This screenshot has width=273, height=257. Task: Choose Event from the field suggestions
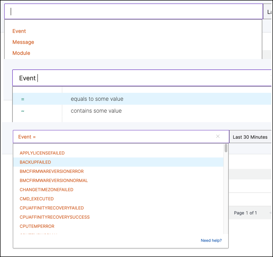pyautogui.click(x=19, y=31)
